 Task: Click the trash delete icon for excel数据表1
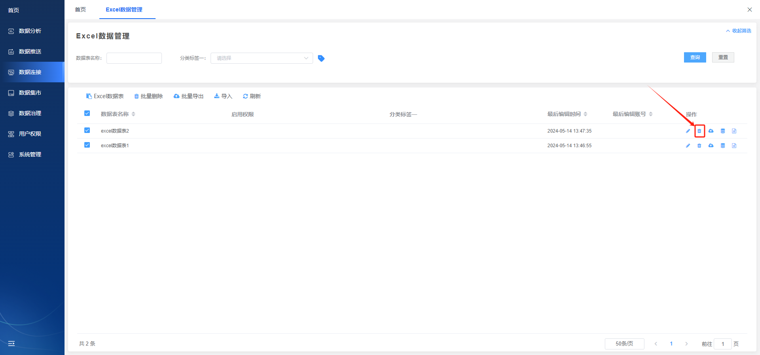[699, 146]
